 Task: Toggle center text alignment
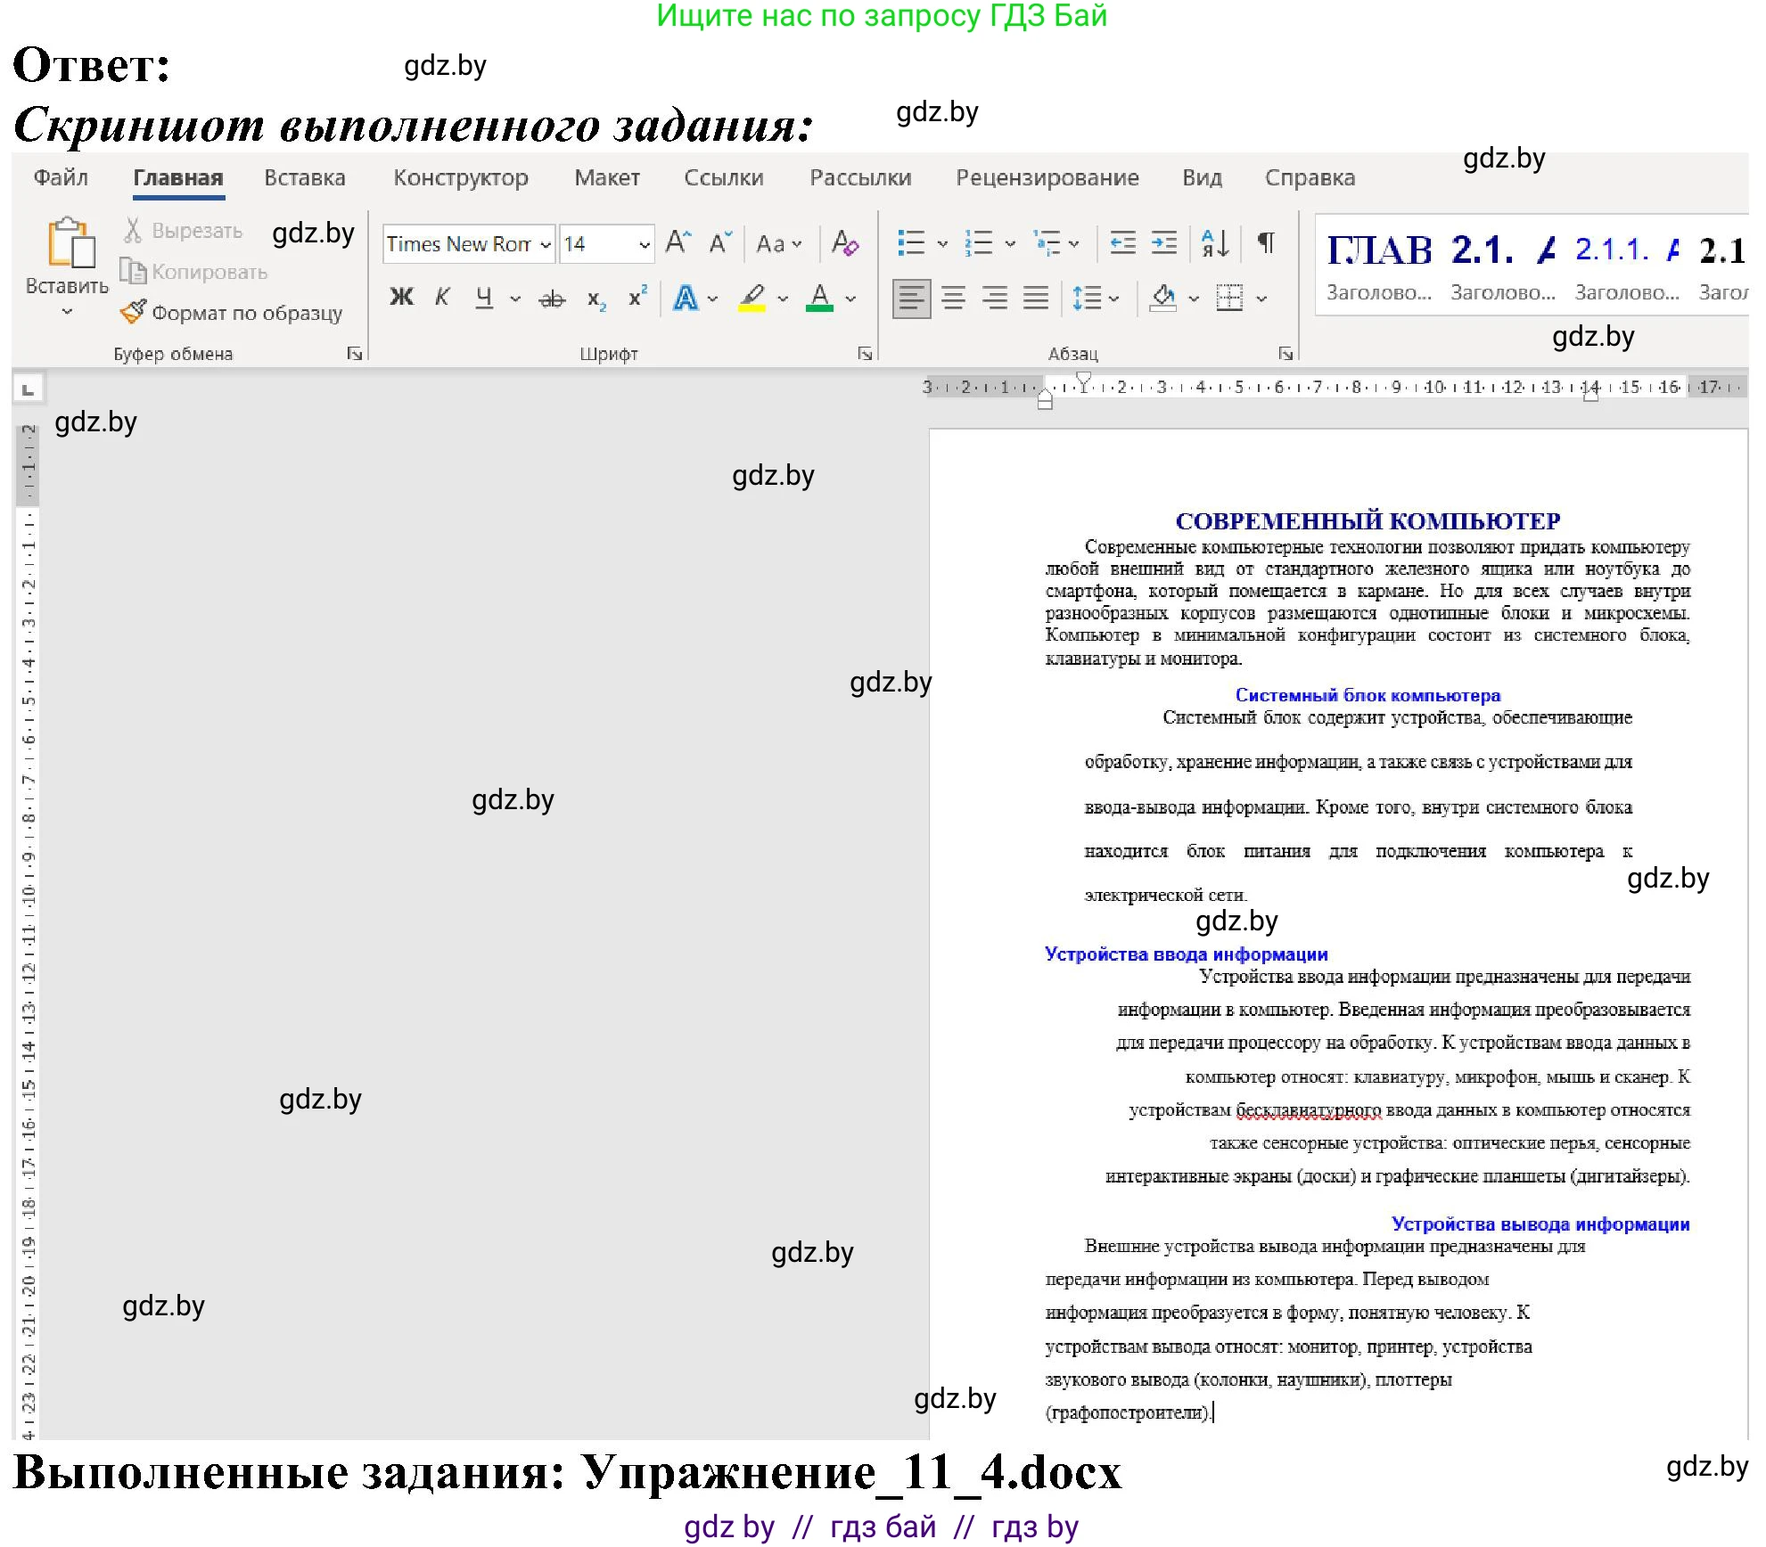click(953, 299)
